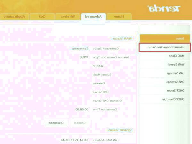Go to DNS Settings
The height and width of the screenshot is (144, 192).
click(x=165, y=82)
